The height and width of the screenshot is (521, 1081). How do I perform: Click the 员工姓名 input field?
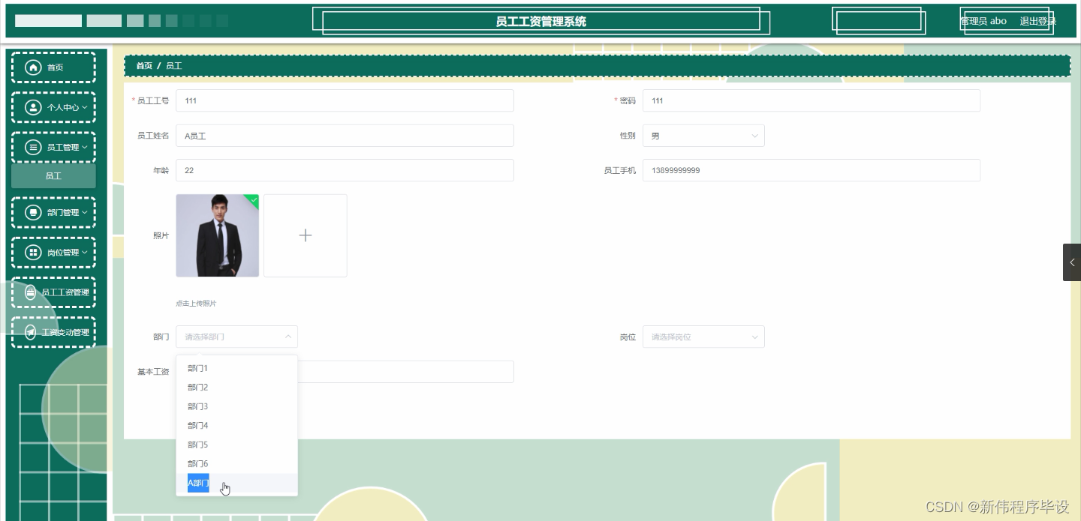(345, 136)
